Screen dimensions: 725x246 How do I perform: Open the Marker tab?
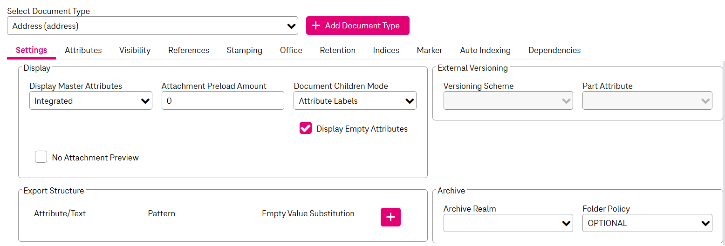pos(430,50)
